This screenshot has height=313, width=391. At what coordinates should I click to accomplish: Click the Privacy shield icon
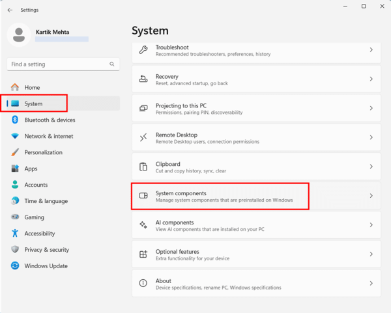pos(15,249)
